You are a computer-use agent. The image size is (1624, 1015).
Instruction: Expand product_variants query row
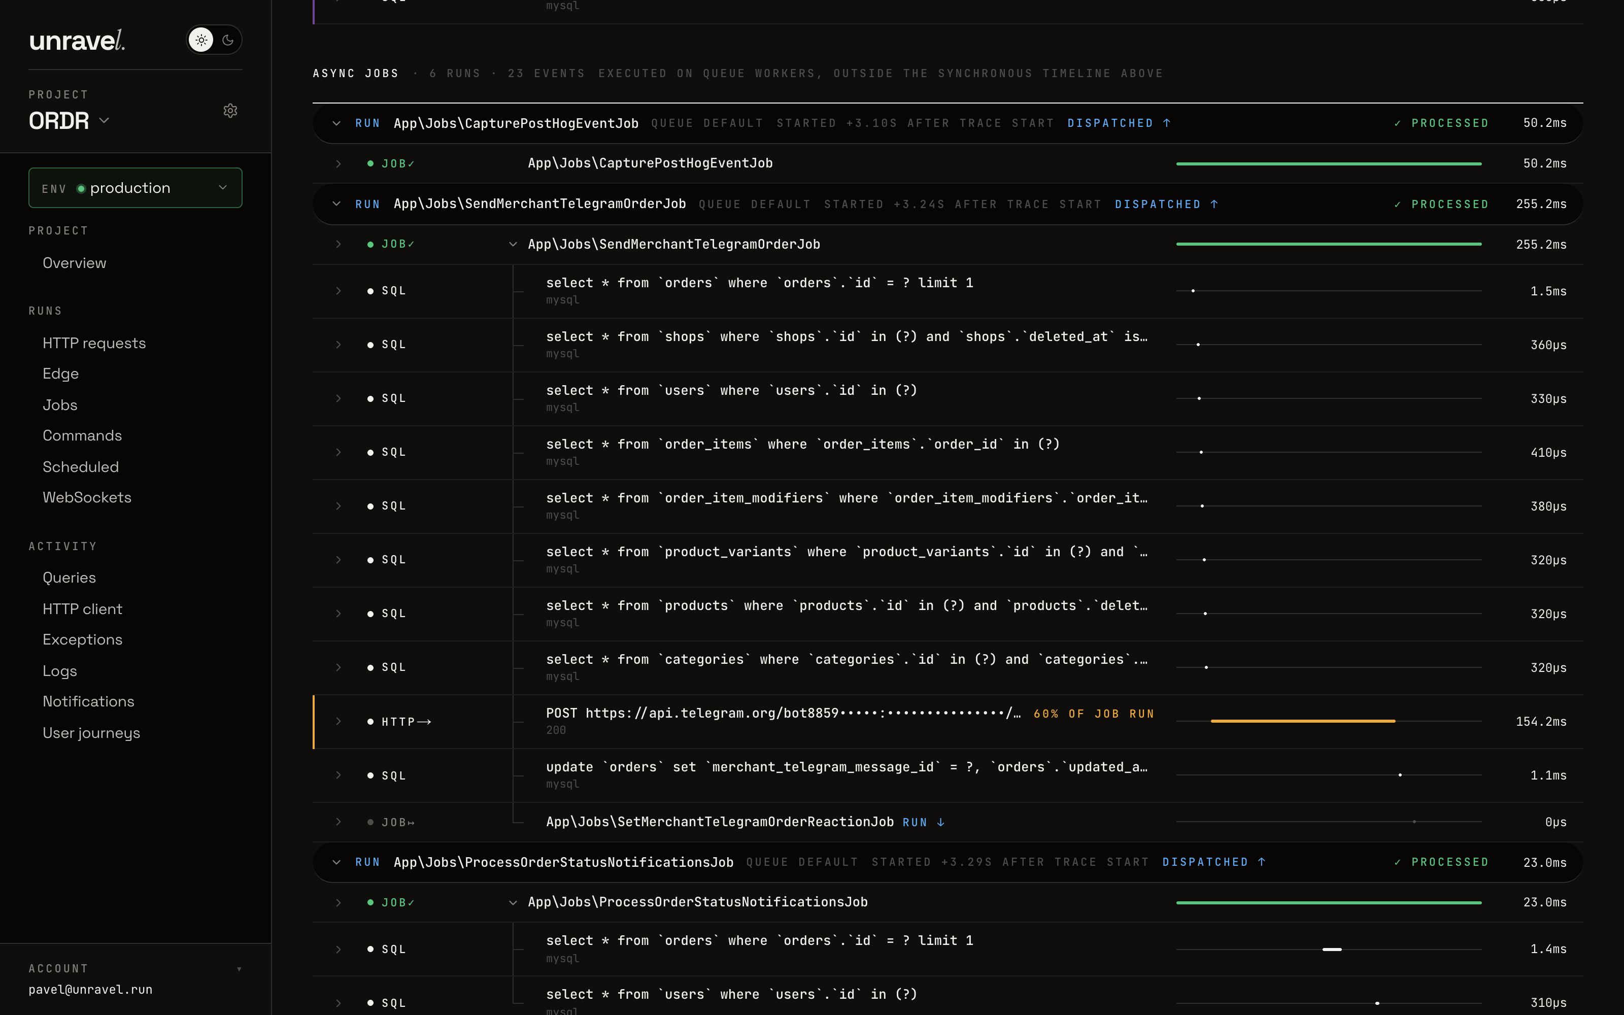[338, 560]
